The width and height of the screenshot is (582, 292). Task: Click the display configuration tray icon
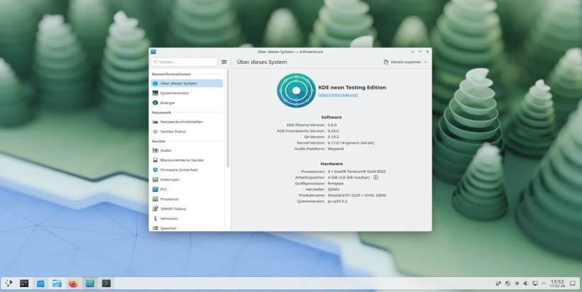click(535, 283)
